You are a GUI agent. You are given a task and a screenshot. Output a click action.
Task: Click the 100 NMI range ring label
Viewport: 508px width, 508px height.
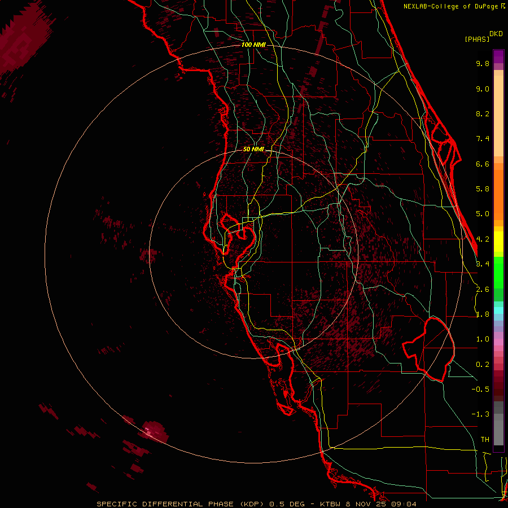pyautogui.click(x=253, y=45)
